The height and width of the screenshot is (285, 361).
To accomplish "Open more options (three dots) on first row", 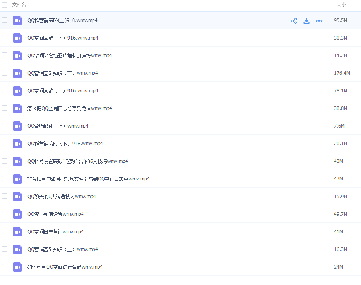I will tap(319, 21).
